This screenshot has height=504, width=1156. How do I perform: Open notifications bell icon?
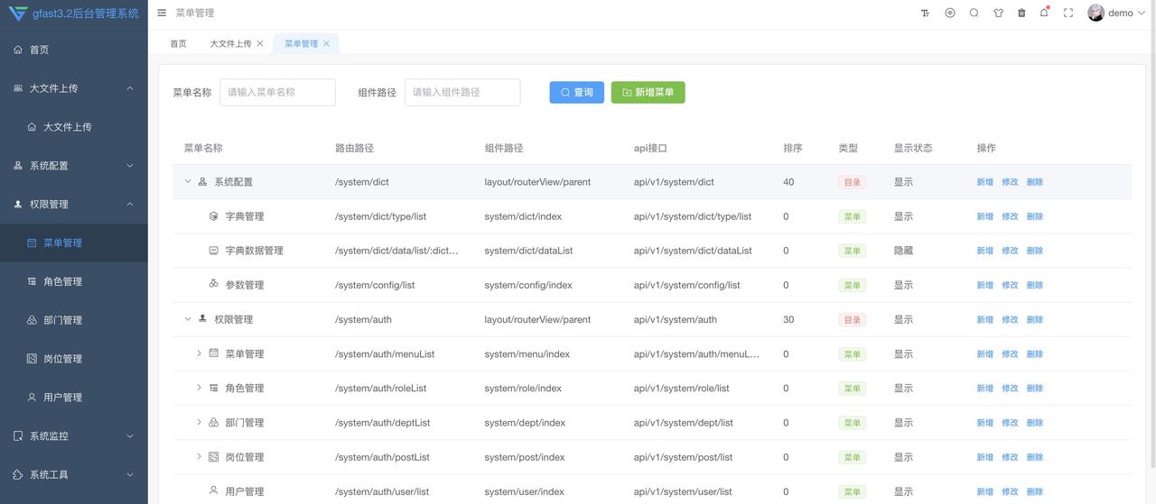point(1044,13)
